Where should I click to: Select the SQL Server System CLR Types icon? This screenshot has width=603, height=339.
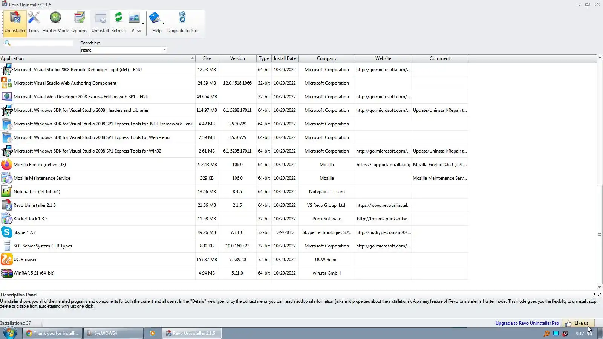pyautogui.click(x=7, y=246)
